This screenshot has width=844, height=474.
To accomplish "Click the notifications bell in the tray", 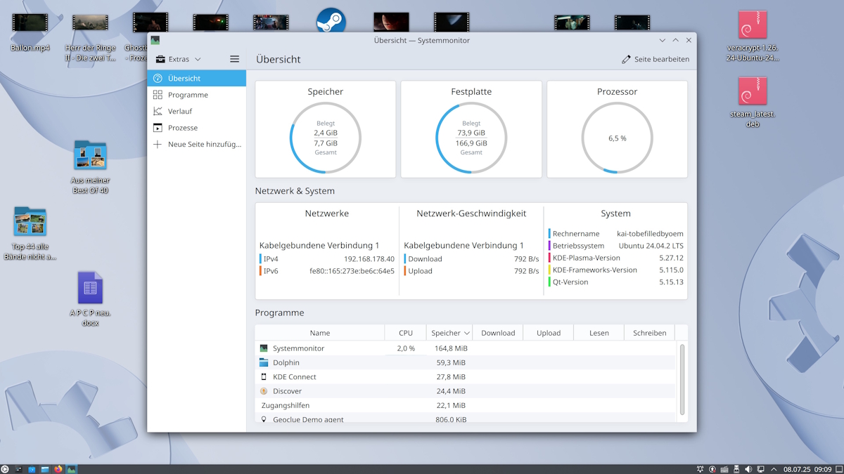I will click(x=701, y=469).
